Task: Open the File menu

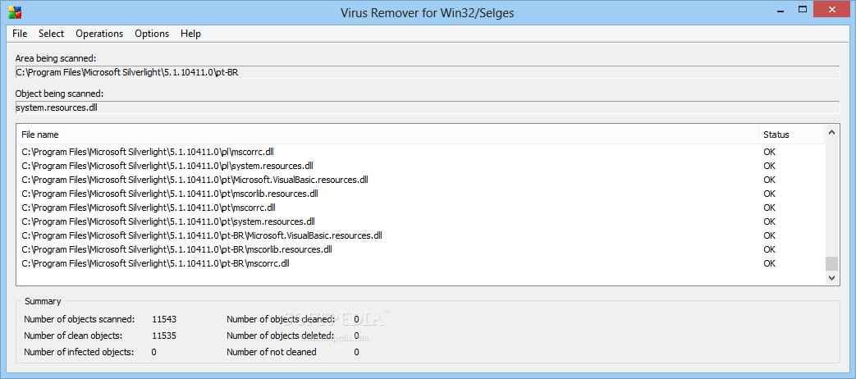Action: (x=20, y=34)
